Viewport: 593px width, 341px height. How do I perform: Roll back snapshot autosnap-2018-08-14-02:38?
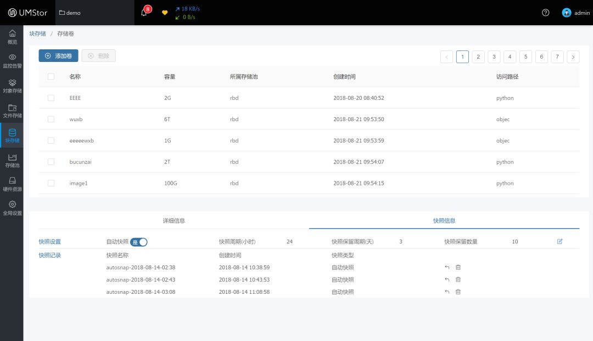[x=447, y=268]
